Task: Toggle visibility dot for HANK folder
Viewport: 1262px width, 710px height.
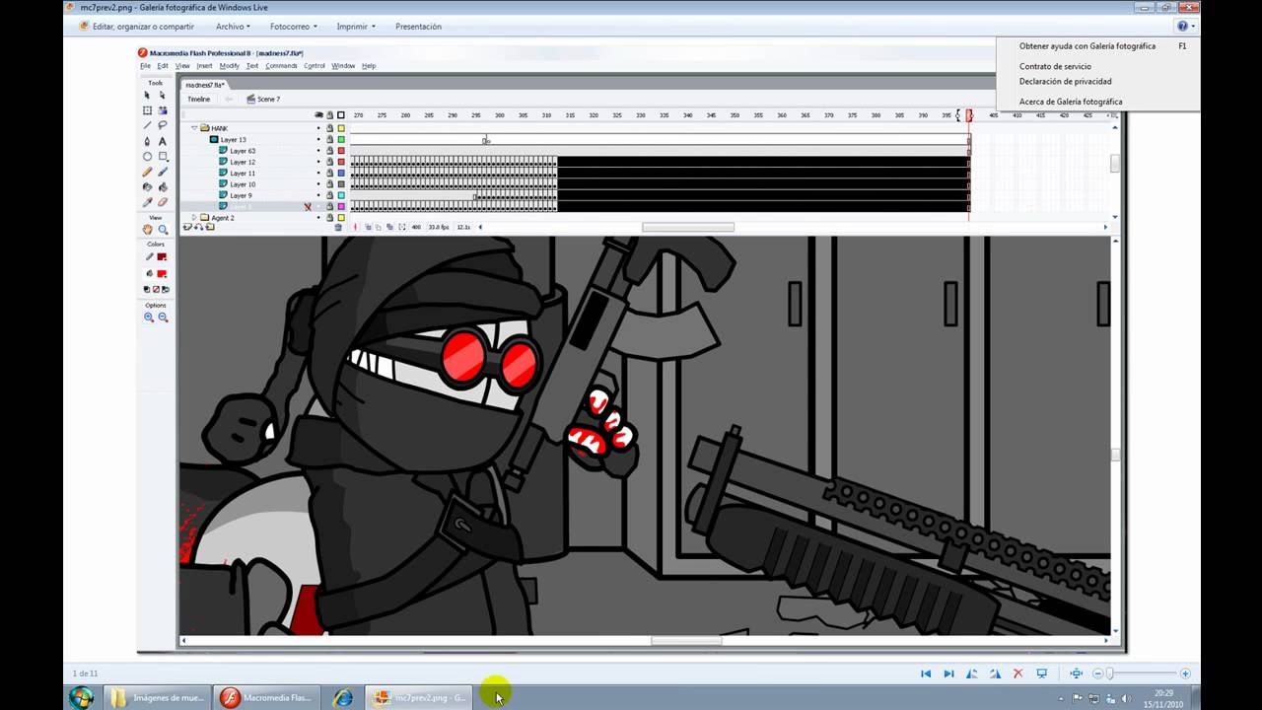Action: pyautogui.click(x=318, y=128)
